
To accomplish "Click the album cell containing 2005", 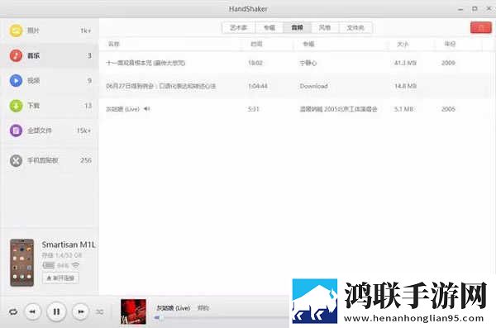I will [x=338, y=109].
